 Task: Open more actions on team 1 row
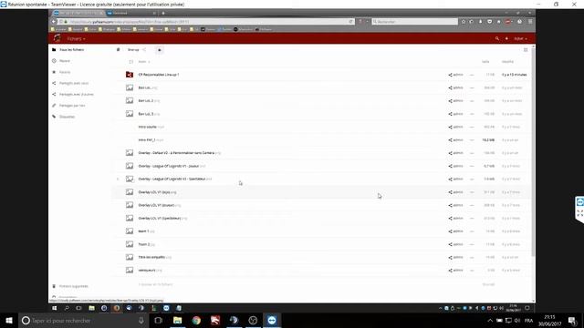click(x=472, y=231)
